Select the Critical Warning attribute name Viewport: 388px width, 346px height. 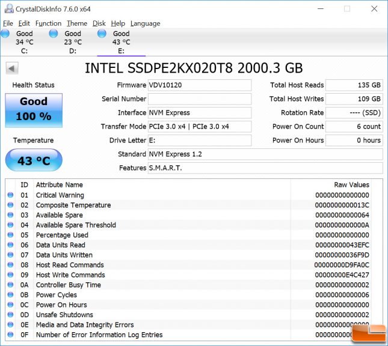pyautogui.click(x=60, y=195)
